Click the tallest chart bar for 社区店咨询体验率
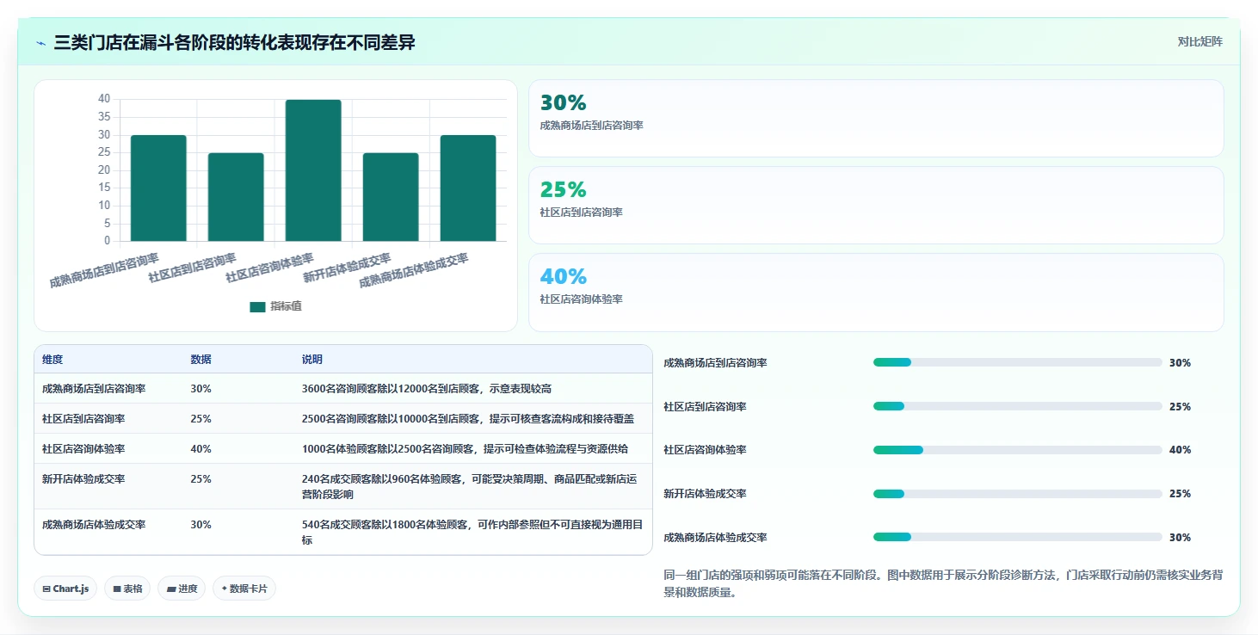This screenshot has height=635, width=1258. [x=313, y=170]
